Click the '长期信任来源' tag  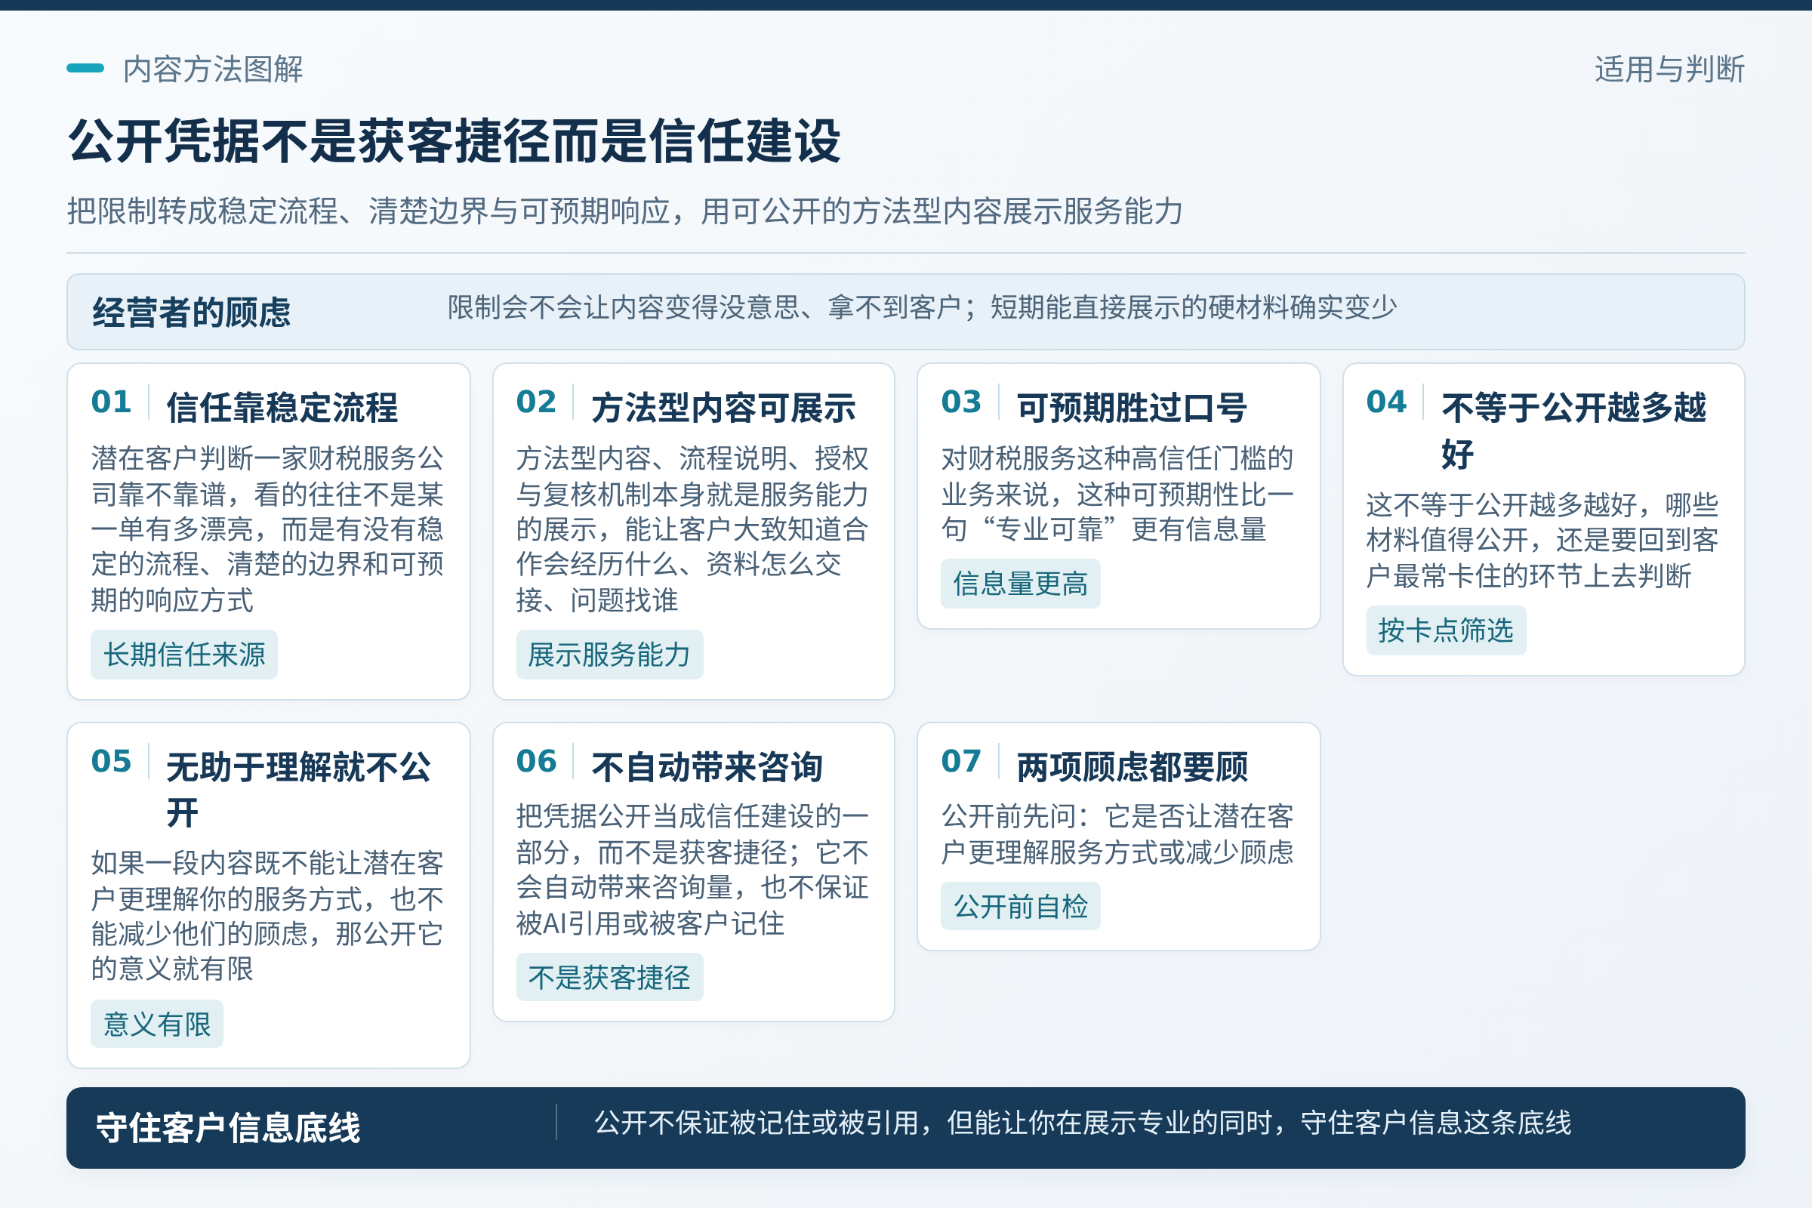click(184, 655)
